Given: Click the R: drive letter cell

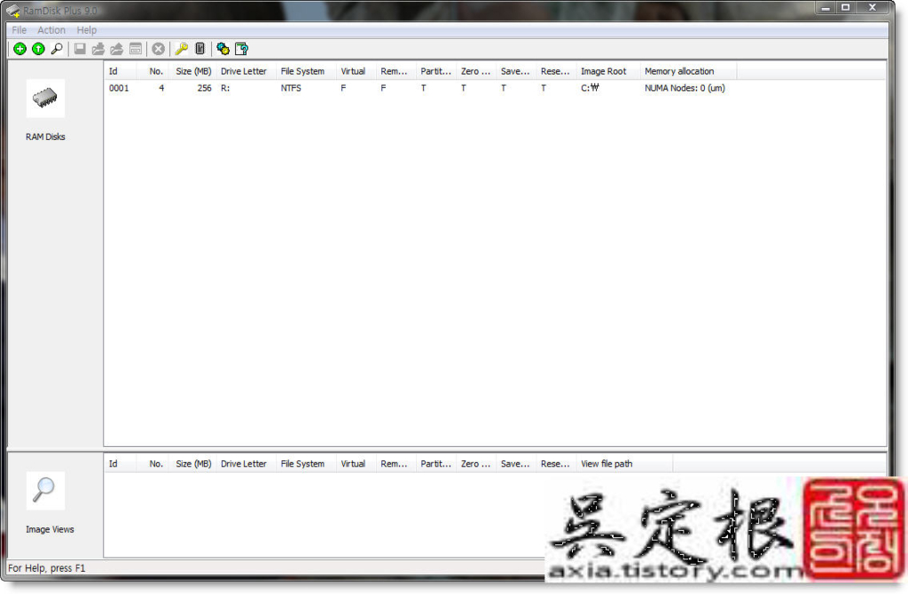Looking at the screenshot, I should coord(225,88).
